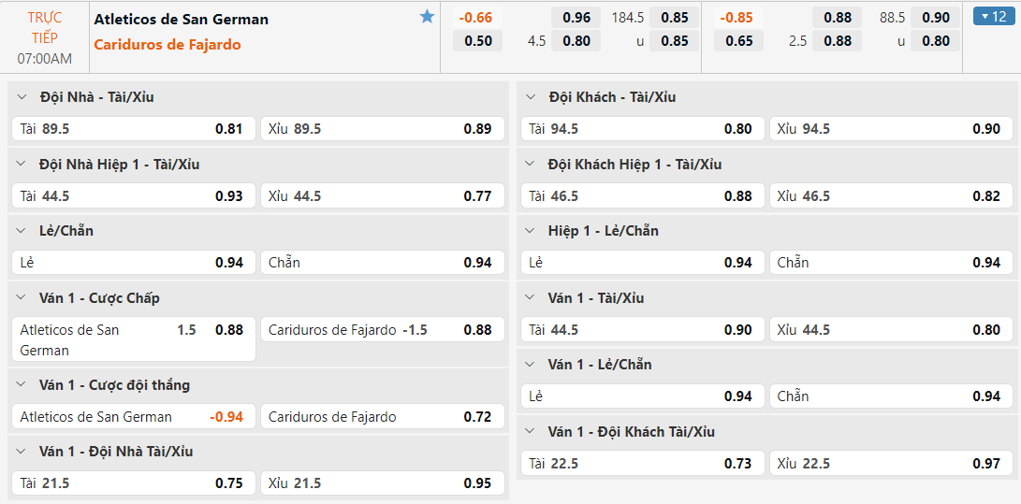Expand the 12 more markets dropdown
This screenshot has height=504, width=1021.
(x=990, y=16)
